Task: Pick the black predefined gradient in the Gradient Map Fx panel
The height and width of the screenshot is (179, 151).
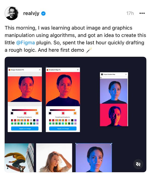Action: [72, 120]
